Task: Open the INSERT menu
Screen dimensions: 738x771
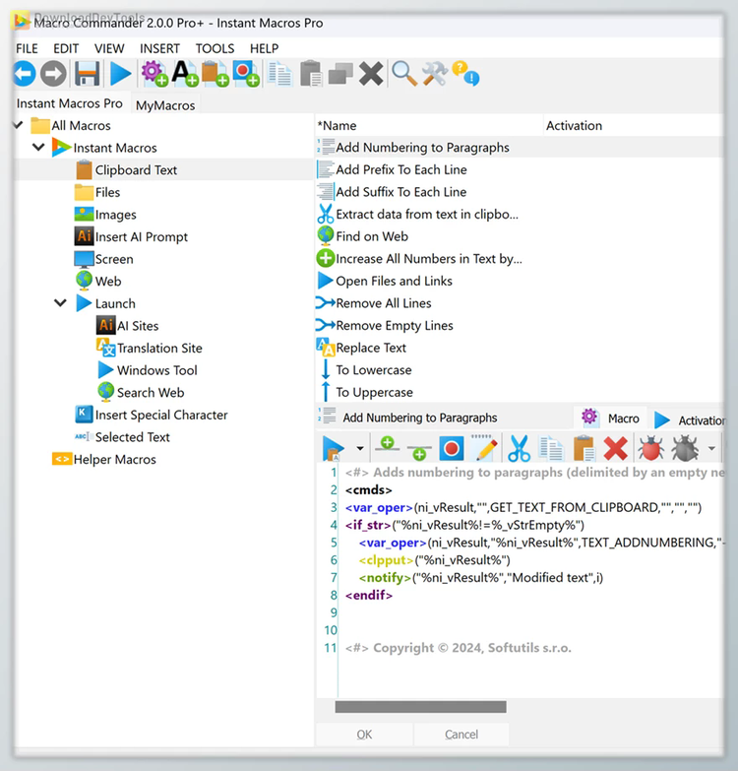Action: (159, 48)
